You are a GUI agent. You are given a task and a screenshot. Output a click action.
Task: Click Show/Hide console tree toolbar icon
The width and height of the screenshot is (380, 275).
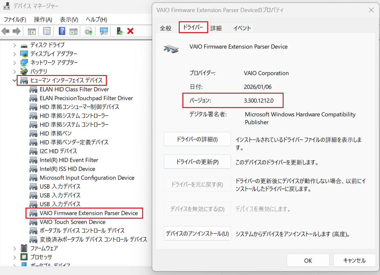32,31
